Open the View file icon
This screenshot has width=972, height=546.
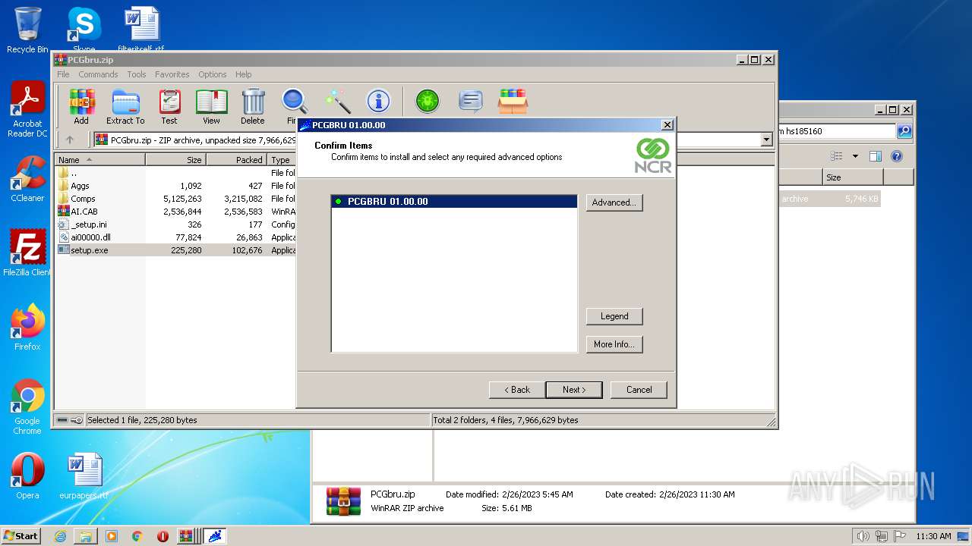(x=211, y=106)
